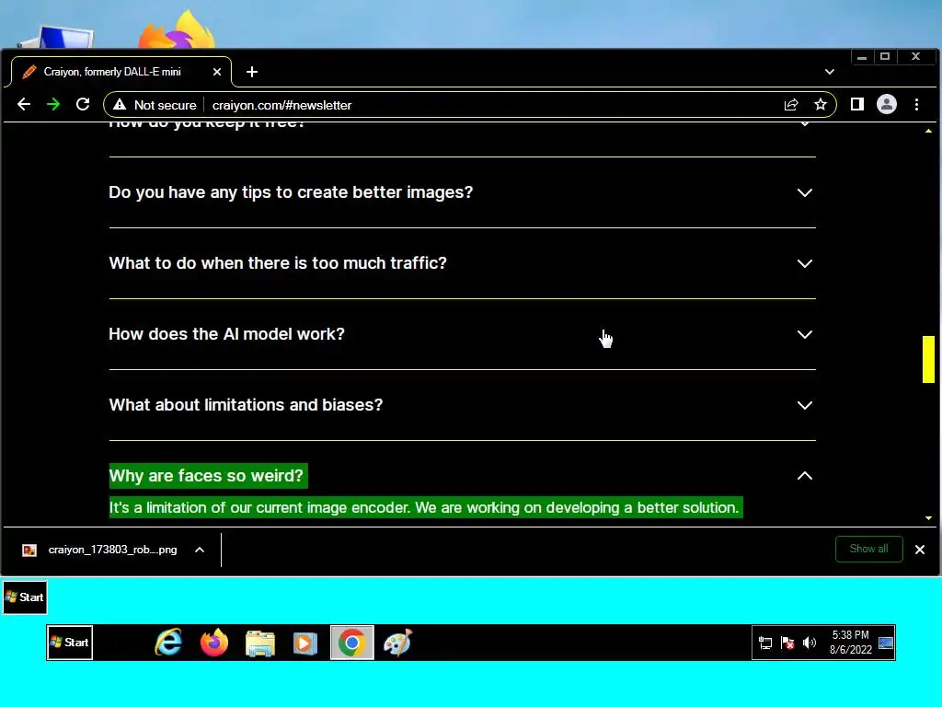
Task: Collapse 'Why are faces so weird?' chevron
Action: [x=804, y=476]
